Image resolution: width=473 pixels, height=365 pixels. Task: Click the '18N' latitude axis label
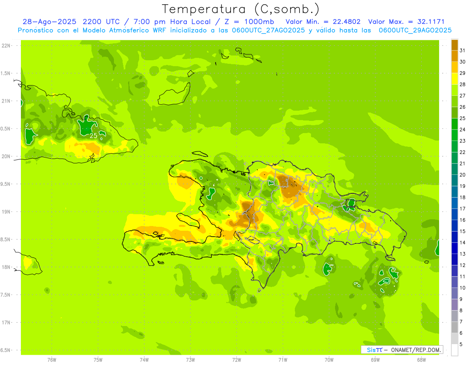tap(7, 267)
